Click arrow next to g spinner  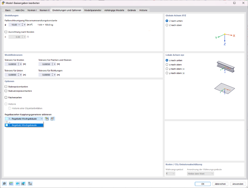pyautogui.click(x=25, y=25)
